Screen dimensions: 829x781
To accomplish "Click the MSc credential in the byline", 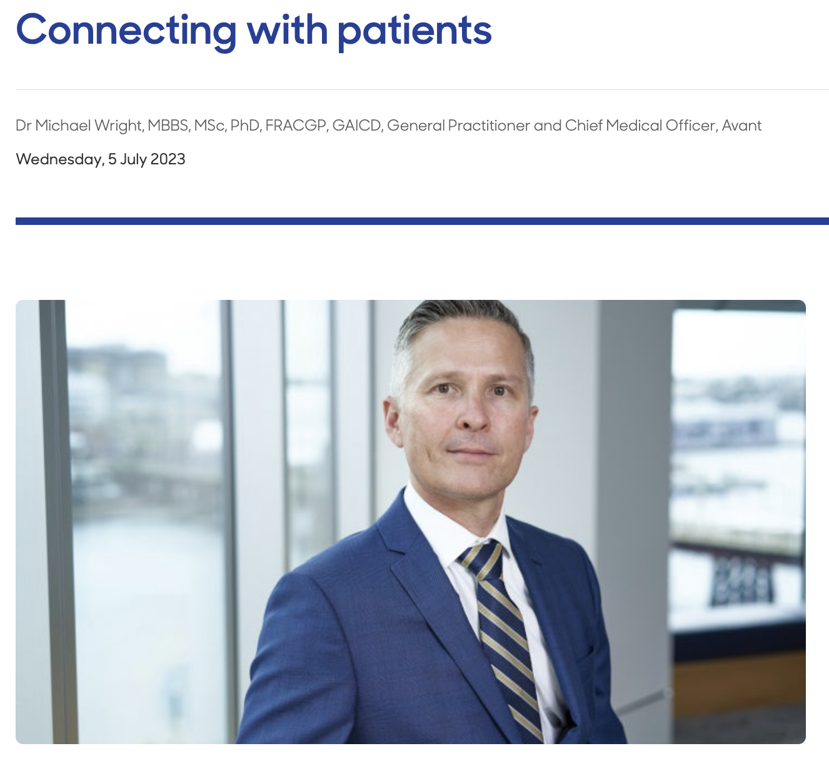I will click(x=209, y=126).
